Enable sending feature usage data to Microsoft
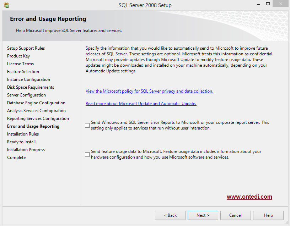290x226 pixels. click(x=87, y=154)
